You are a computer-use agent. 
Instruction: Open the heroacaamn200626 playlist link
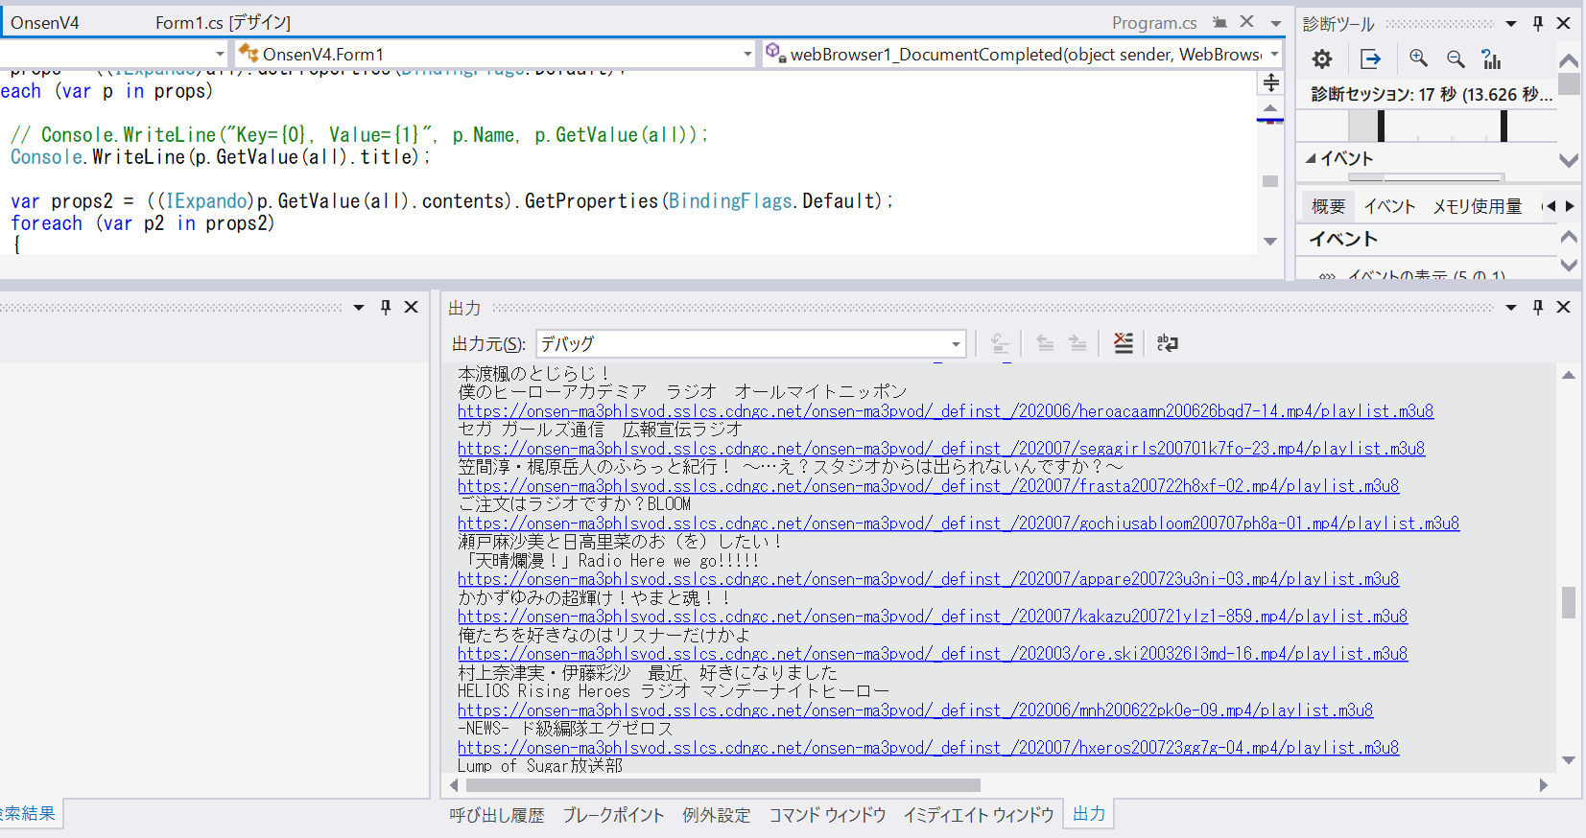point(945,411)
